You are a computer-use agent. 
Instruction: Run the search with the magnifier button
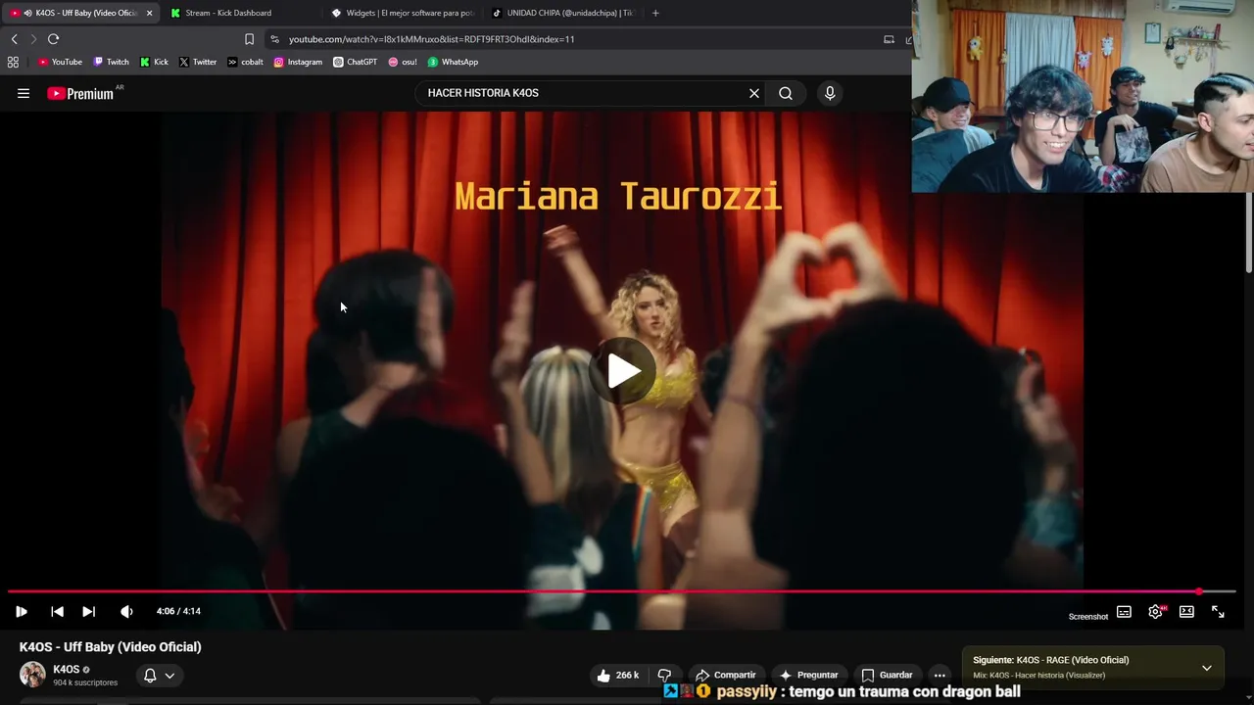tap(786, 93)
